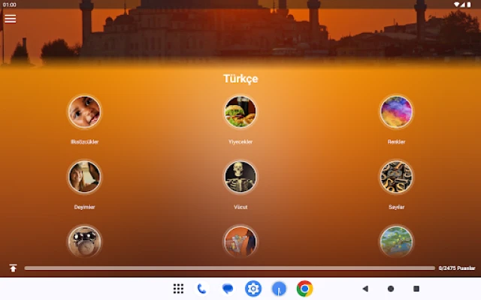Viewport: 481px width, 300px height.
Task: Open the Renkler colorful category icon
Action: (x=396, y=112)
